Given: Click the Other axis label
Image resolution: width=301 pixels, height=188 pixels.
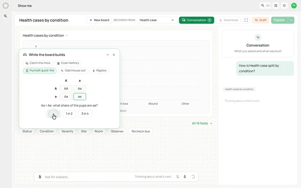Looking at the screenshot, I should [x=185, y=103].
